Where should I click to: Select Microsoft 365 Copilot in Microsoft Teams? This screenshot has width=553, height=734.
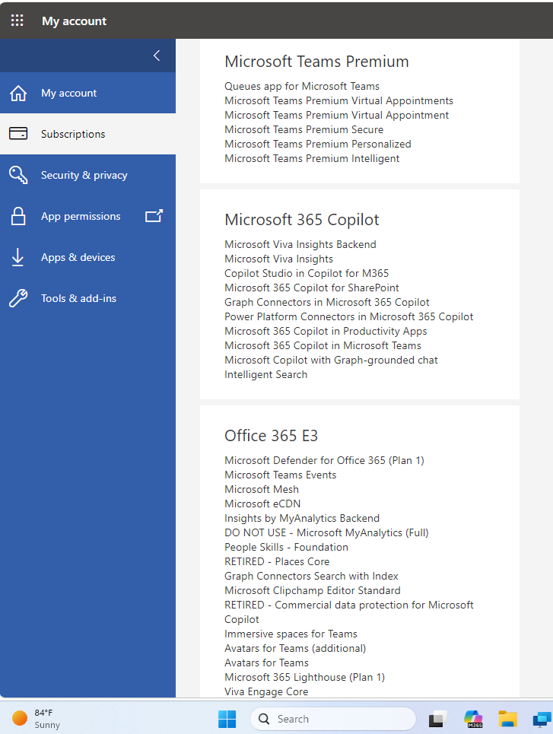coord(323,346)
